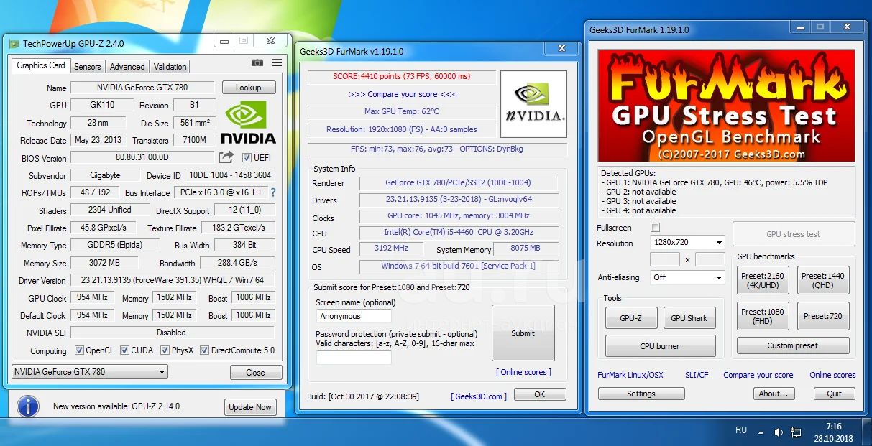Toggle the OpenCL checkbox
Image resolution: width=872 pixels, height=446 pixels.
[x=80, y=350]
